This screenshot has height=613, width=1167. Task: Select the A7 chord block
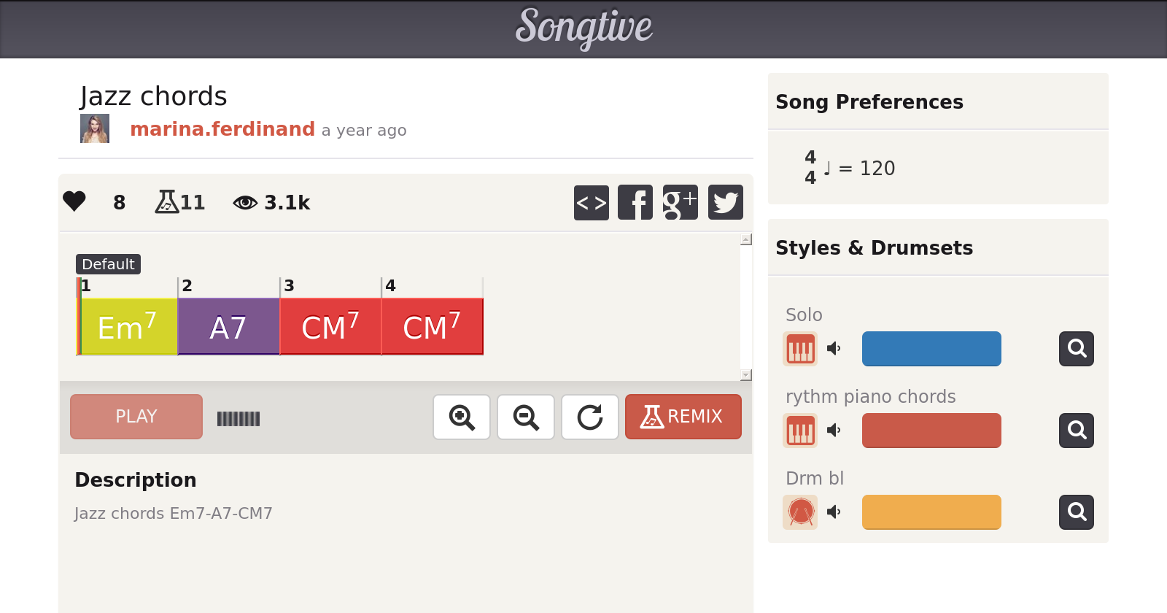click(x=228, y=327)
